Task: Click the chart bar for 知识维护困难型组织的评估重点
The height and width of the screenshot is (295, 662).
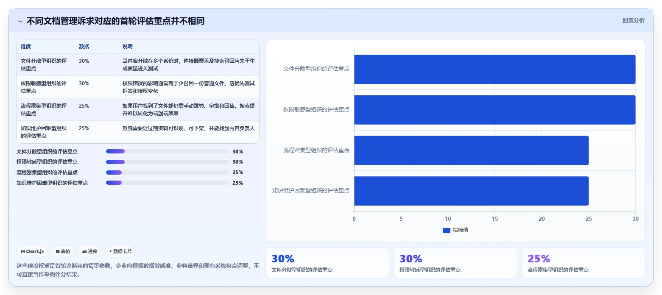Action: click(x=471, y=191)
